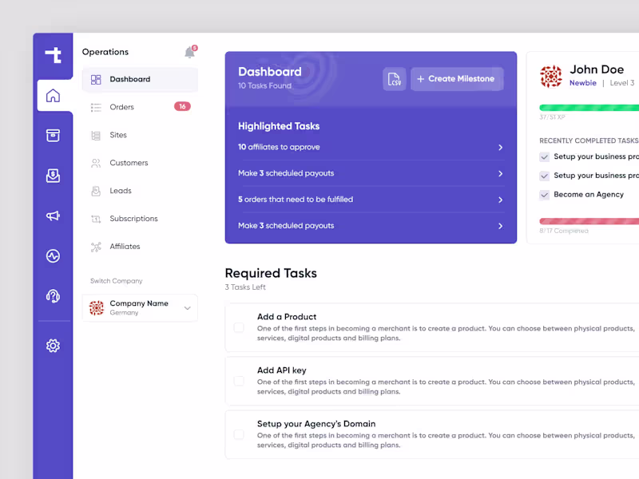The height and width of the screenshot is (479, 639).
Task: Click the activity pulse sidebar icon
Action: [53, 256]
